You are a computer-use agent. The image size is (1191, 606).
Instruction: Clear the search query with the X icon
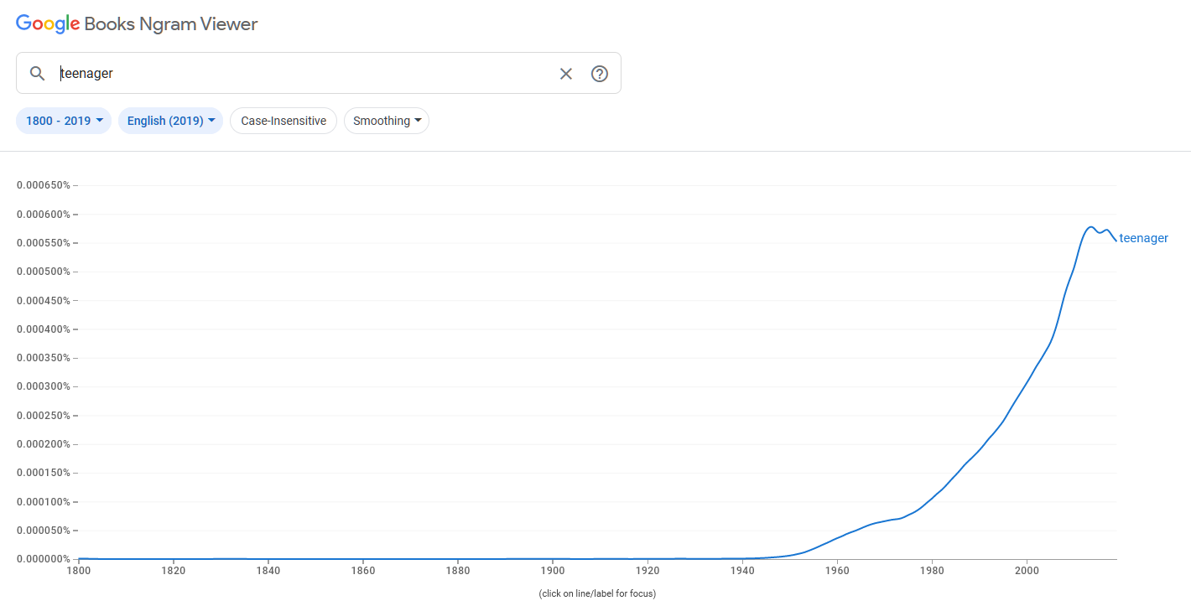pyautogui.click(x=566, y=74)
